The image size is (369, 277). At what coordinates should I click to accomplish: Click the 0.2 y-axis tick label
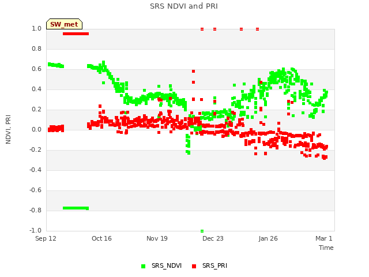pos(36,110)
